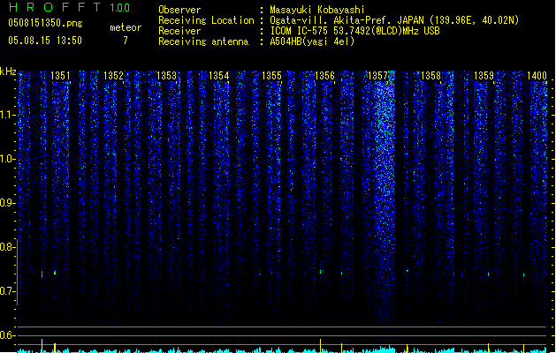
Task: Click the red meteor echo before 1351
Action: click(x=42, y=274)
